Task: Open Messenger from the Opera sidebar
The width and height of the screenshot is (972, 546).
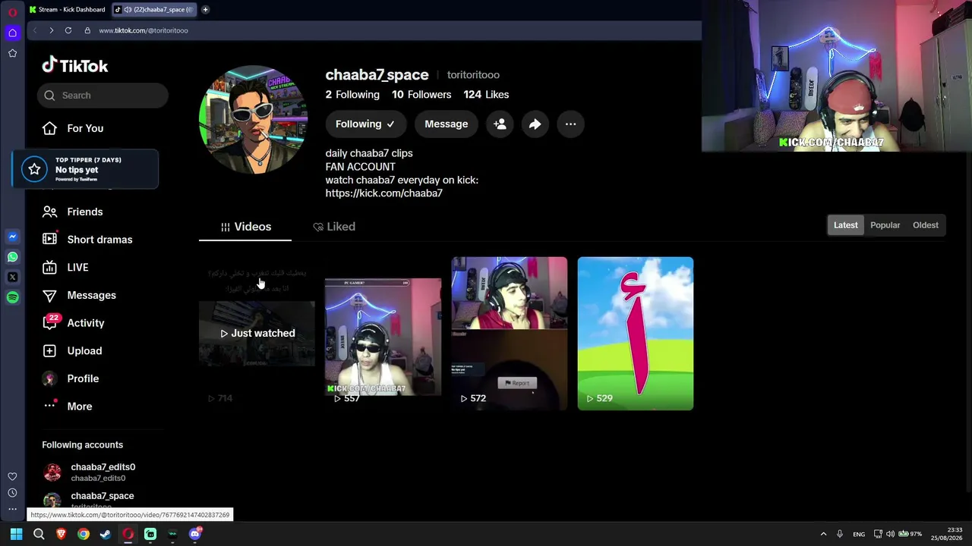Action: click(12, 237)
